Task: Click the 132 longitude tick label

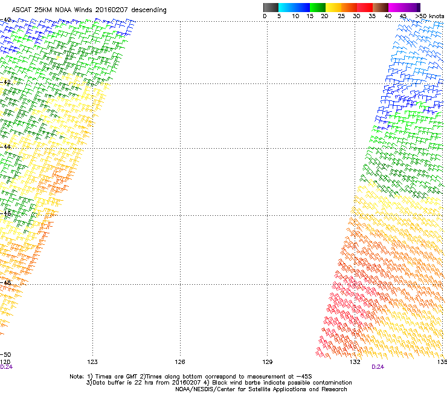Action: [x=355, y=362]
